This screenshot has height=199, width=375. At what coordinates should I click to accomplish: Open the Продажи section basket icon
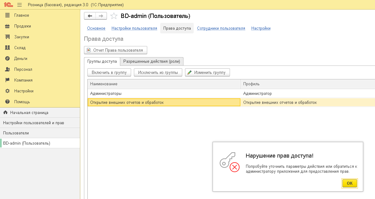pos(8,26)
